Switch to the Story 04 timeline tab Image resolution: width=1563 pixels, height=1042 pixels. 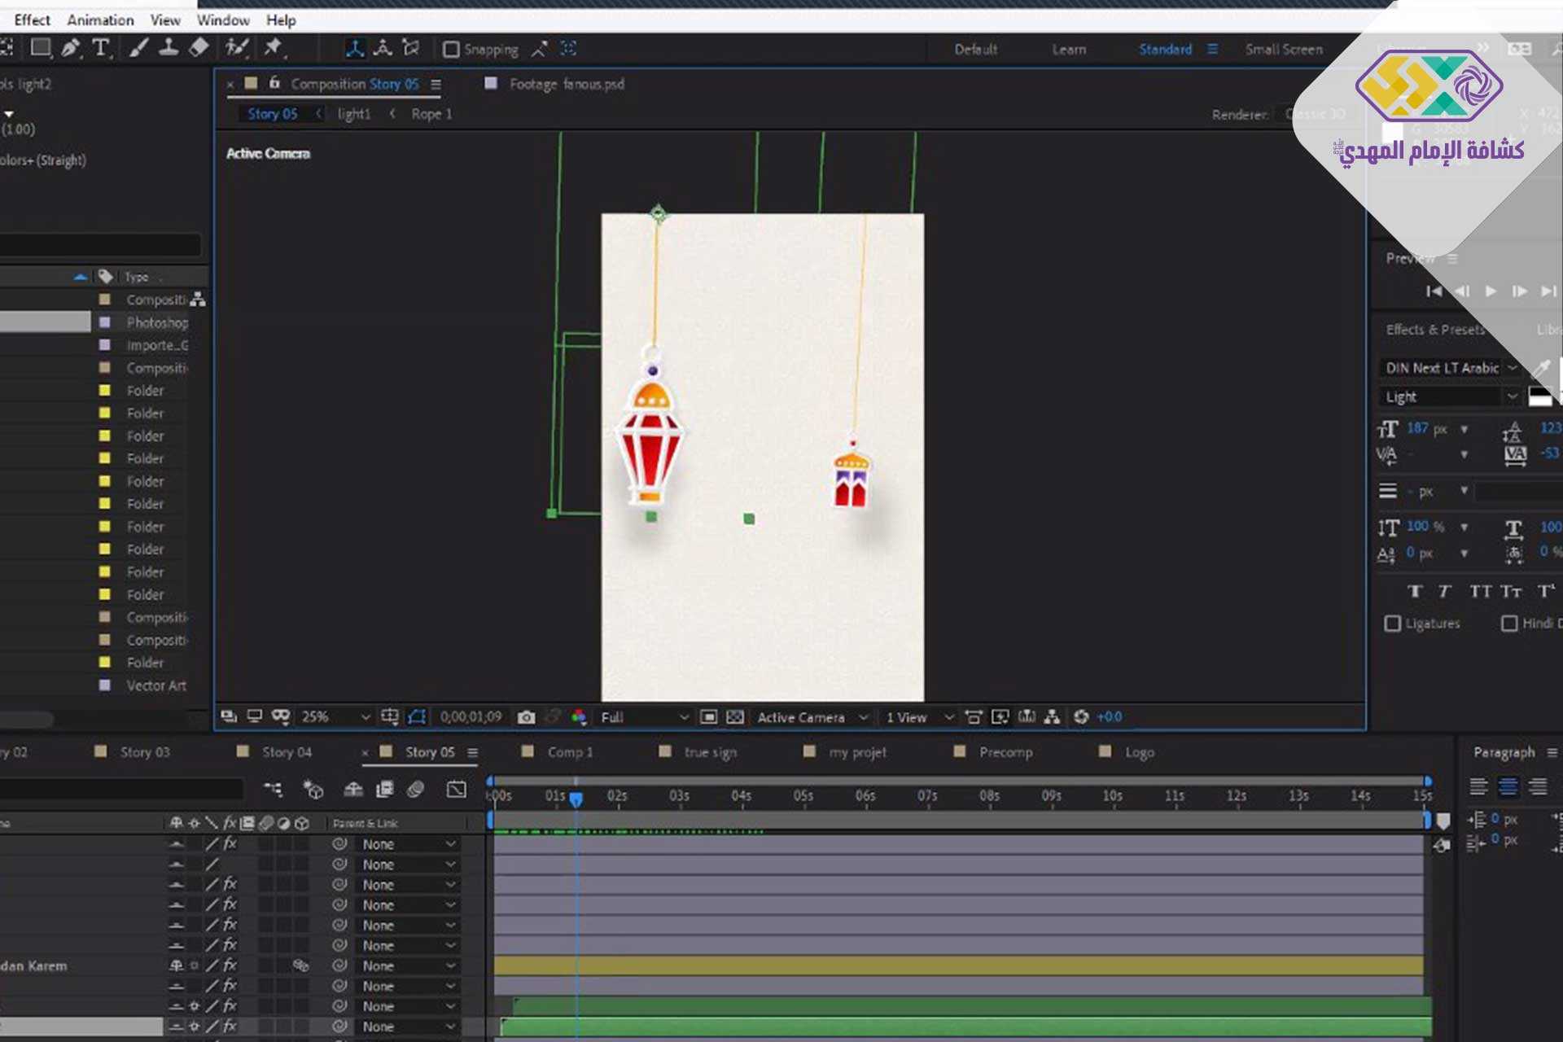tap(287, 752)
